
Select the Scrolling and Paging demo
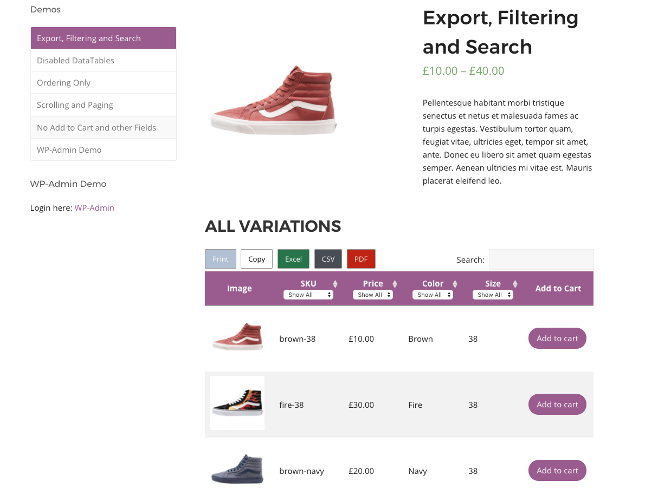[74, 105]
